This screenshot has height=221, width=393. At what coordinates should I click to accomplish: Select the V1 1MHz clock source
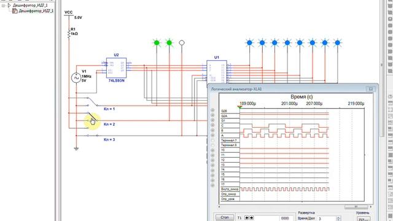coord(76,78)
